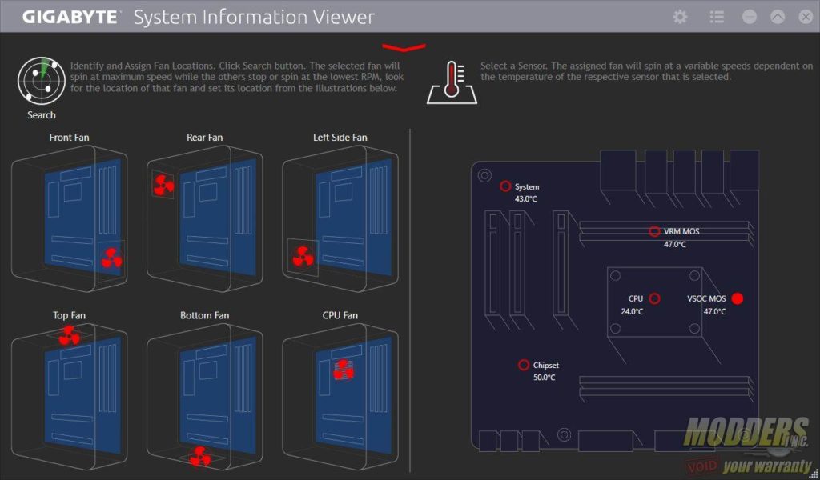Select the VSOC MOS sensor radio
Viewport: 820px width, 480px height.
(x=738, y=298)
